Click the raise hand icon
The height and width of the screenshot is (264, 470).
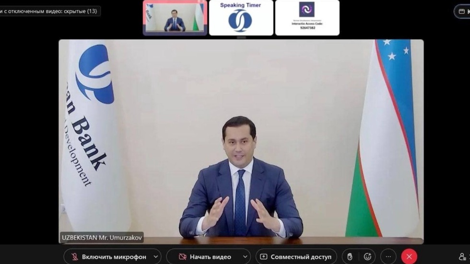point(350,257)
